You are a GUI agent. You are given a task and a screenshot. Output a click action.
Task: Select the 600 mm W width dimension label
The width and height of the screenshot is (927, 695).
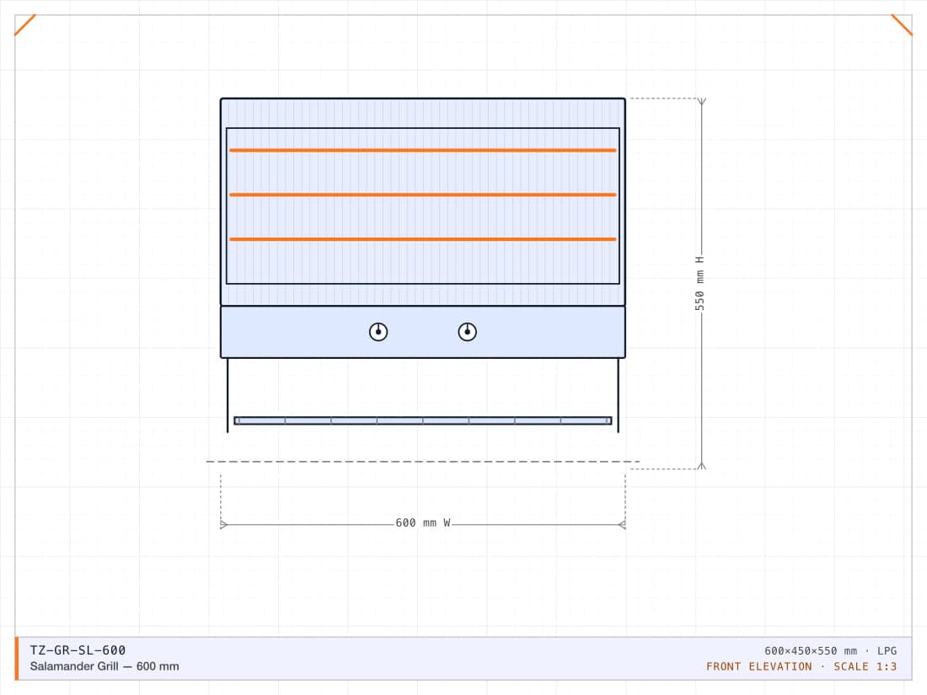(423, 523)
